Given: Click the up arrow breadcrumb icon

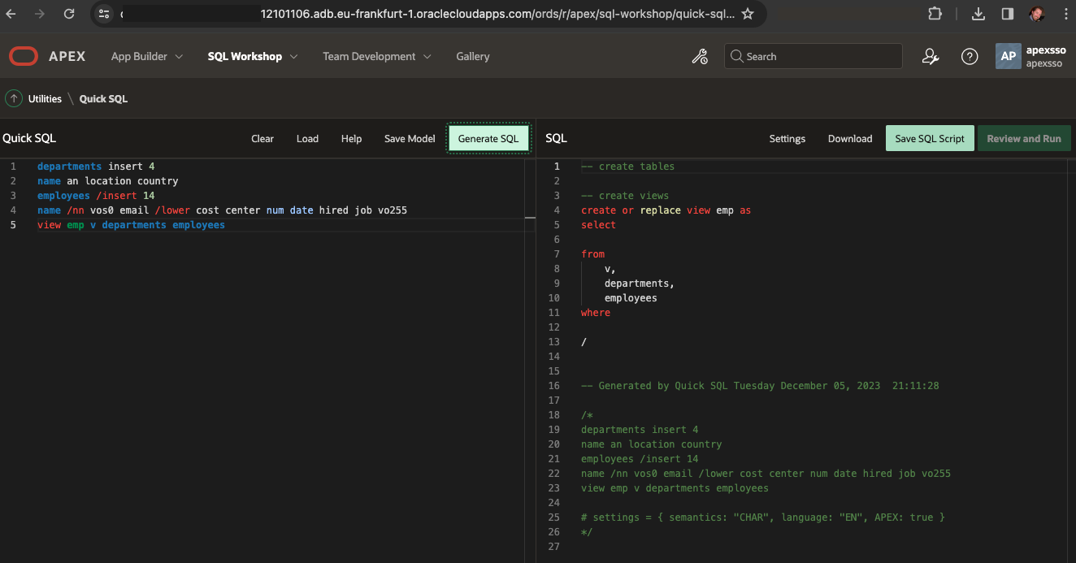Looking at the screenshot, I should (x=14, y=98).
